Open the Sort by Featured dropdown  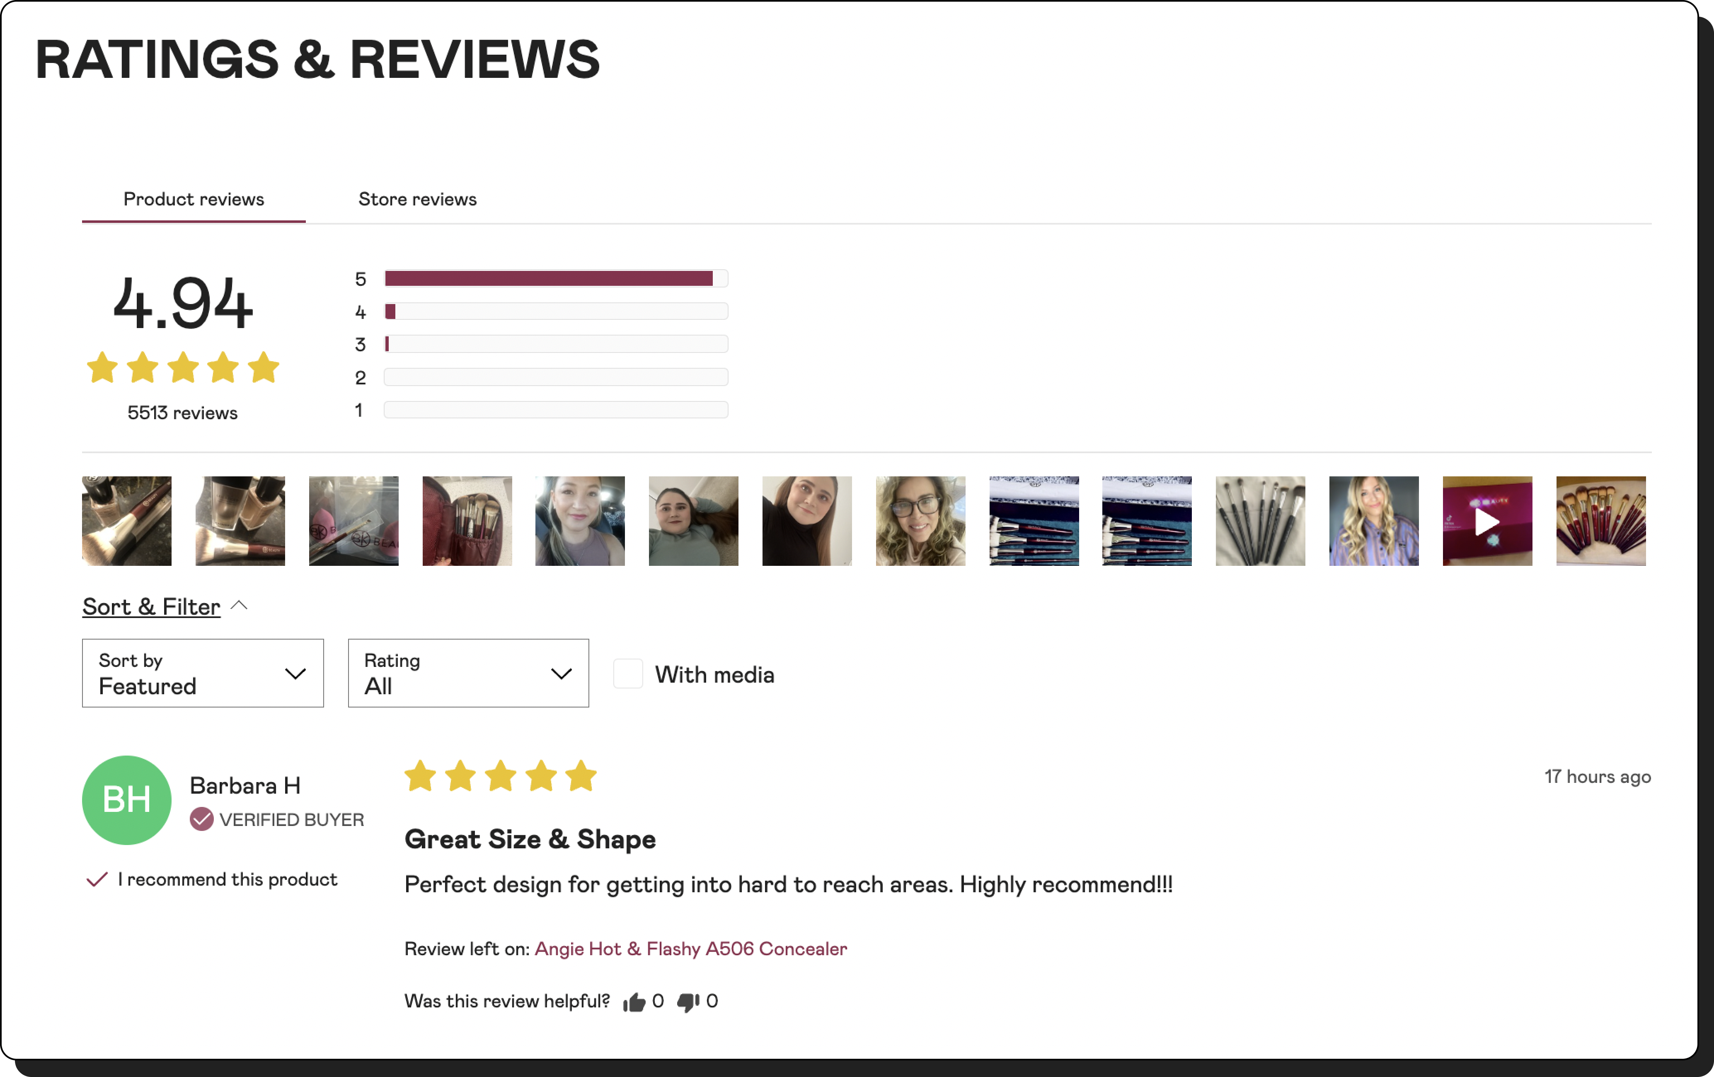(x=203, y=673)
